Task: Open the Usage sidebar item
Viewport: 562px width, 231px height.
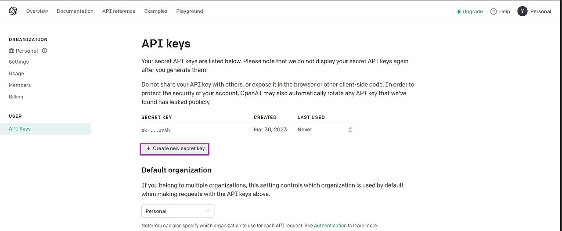Action: coord(16,73)
